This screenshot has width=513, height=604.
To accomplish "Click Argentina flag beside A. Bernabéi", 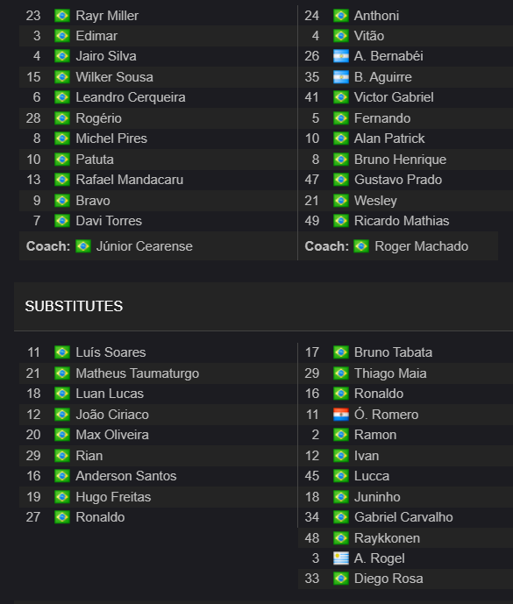I will (x=341, y=56).
